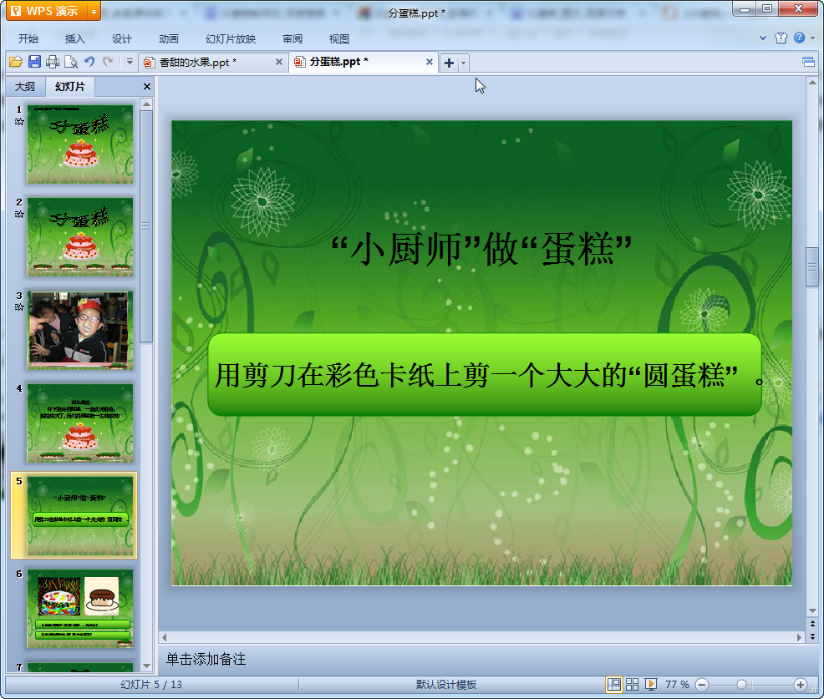Image resolution: width=824 pixels, height=699 pixels.
Task: Click the Print icon in the toolbar
Action: tap(53, 62)
